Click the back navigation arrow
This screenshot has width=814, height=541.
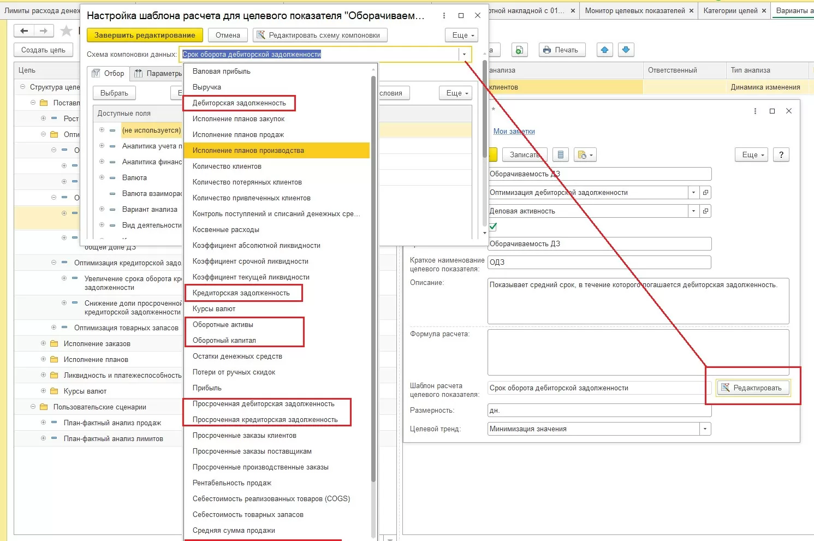click(x=23, y=31)
